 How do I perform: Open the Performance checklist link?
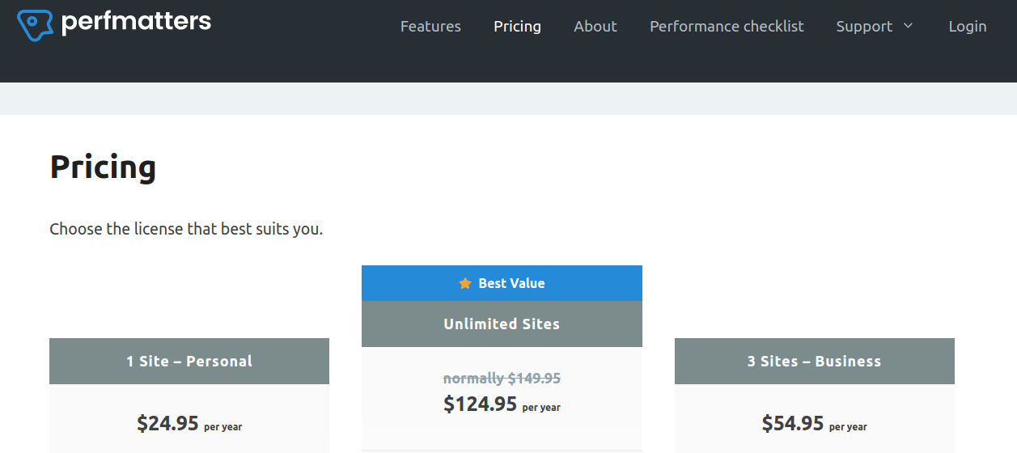[727, 27]
